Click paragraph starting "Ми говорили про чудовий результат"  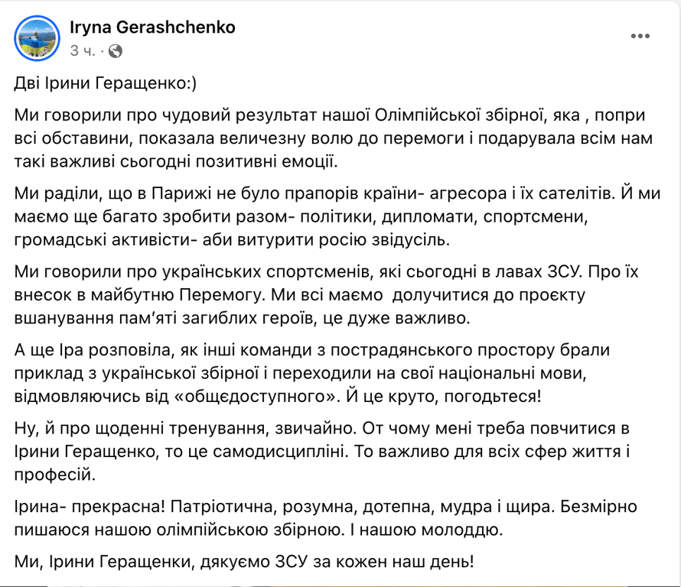coord(329,139)
